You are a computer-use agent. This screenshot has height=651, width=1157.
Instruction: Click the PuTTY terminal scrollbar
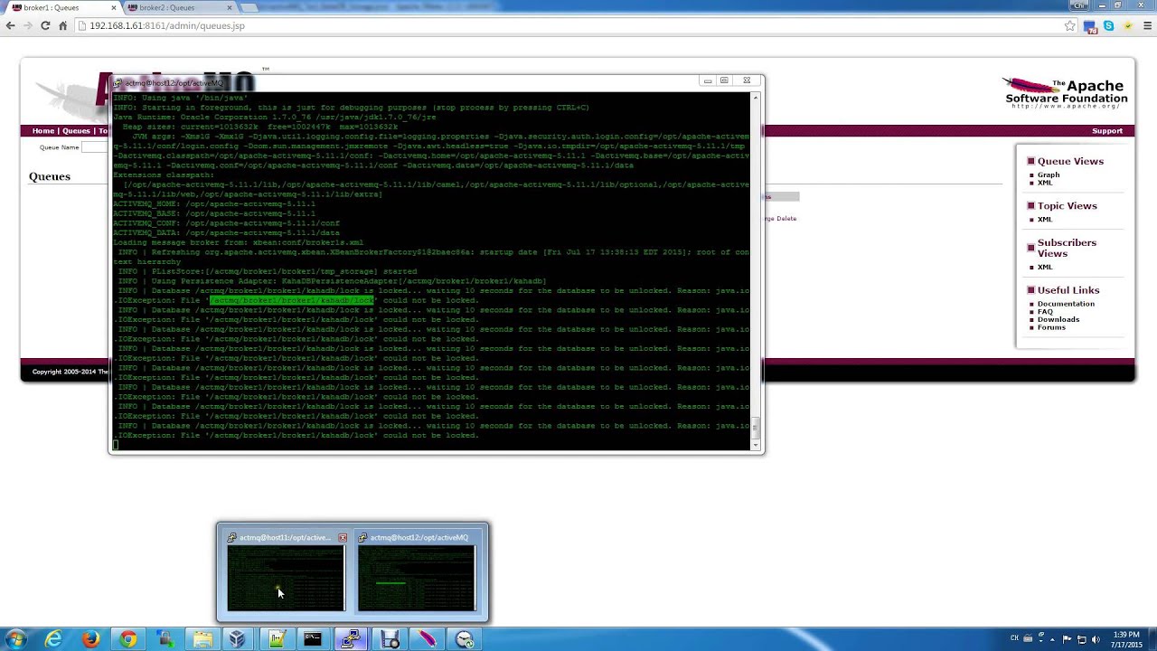coord(757,271)
